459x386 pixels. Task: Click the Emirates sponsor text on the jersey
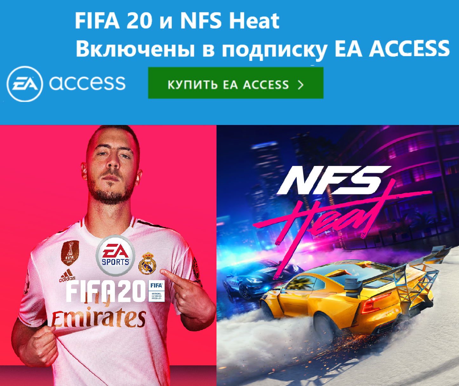(99, 318)
